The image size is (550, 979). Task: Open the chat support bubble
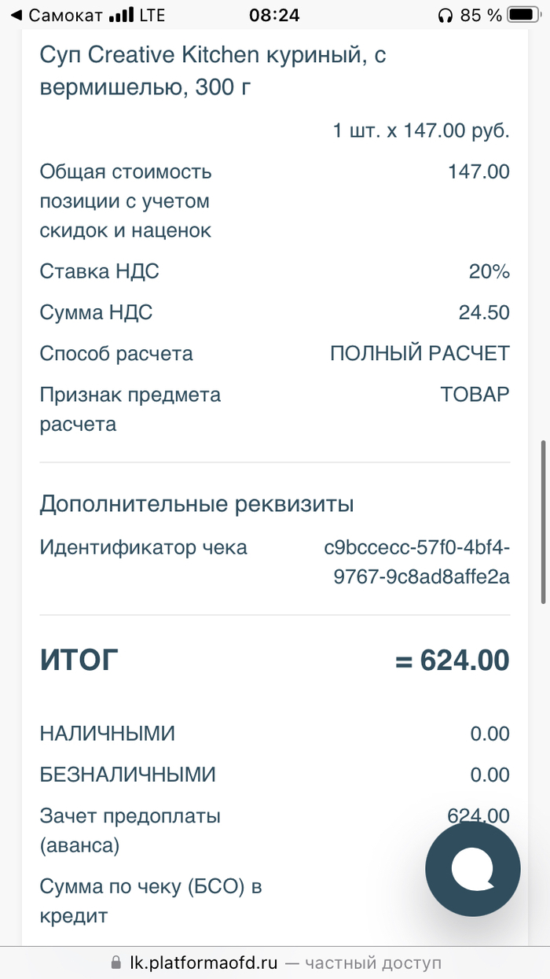coord(472,869)
